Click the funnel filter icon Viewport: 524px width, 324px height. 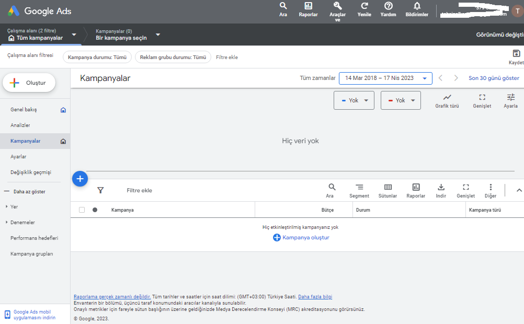pyautogui.click(x=100, y=190)
